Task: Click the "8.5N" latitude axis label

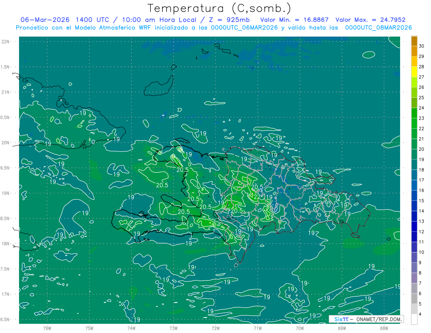Action: (x=5, y=218)
